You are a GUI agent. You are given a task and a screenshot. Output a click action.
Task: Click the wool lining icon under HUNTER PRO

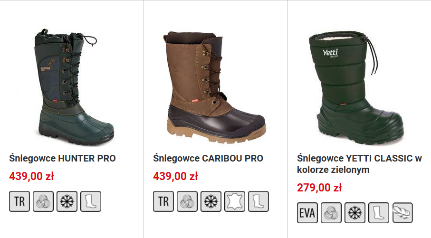click(x=43, y=201)
